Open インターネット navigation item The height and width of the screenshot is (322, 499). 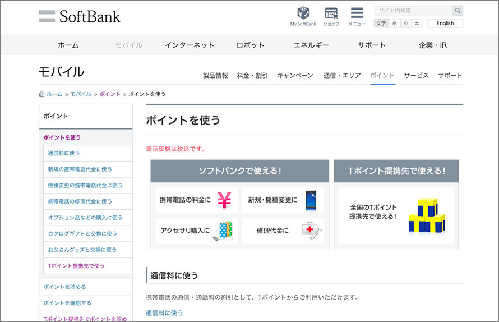coord(190,45)
